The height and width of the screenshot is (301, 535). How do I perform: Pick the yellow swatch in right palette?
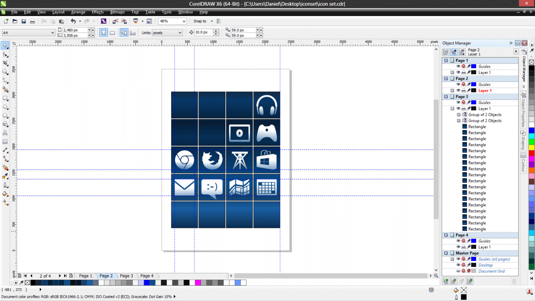click(531, 147)
